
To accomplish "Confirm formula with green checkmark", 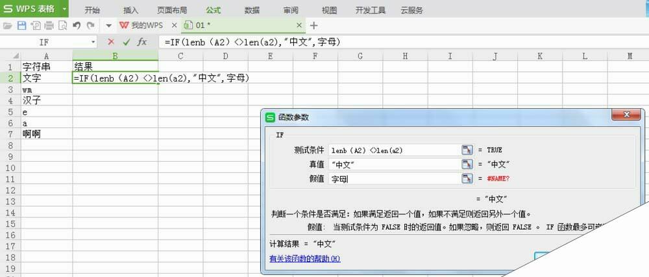I will point(127,42).
